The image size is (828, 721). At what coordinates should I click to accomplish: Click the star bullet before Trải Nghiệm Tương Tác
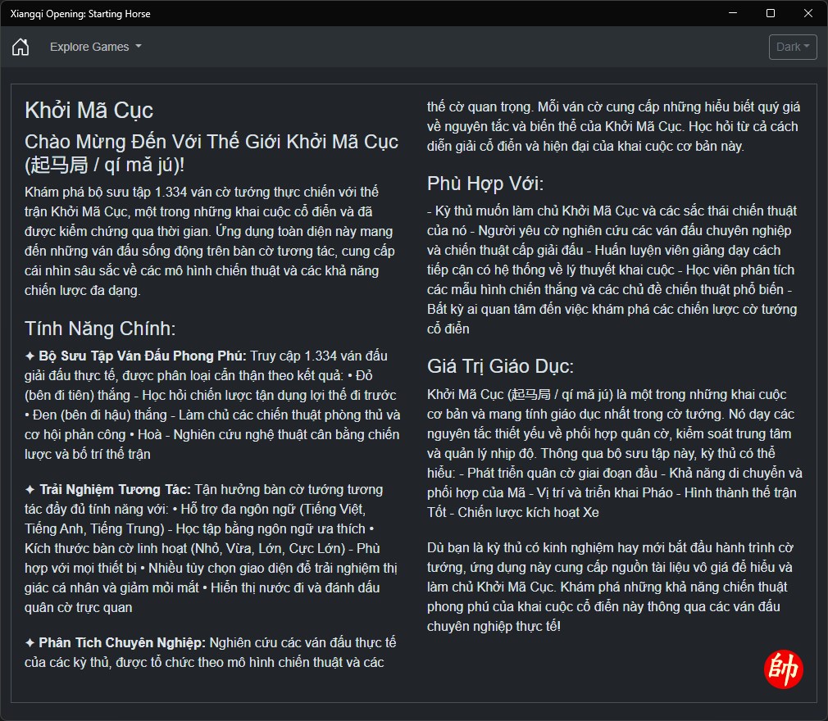(x=30, y=490)
